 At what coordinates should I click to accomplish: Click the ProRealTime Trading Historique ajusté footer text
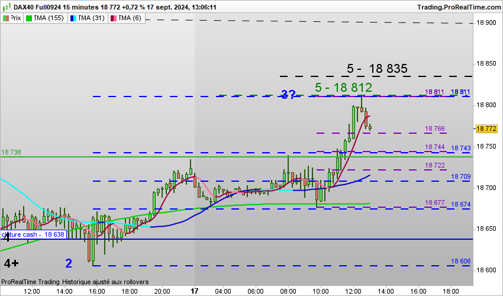pos(75,282)
